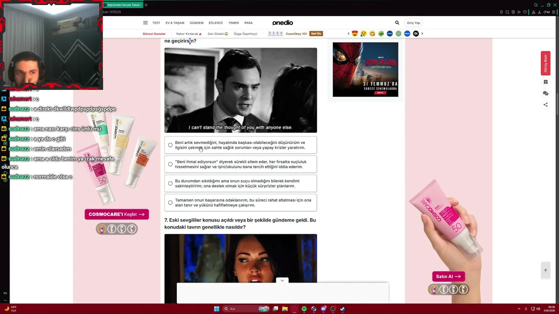Click the heart-eyes emoji reaction
The width and height of the screenshot is (559, 314).
(x=355, y=34)
